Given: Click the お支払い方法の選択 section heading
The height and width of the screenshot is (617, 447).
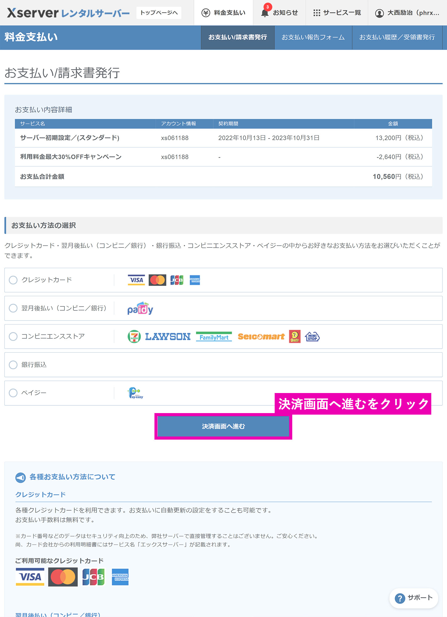Looking at the screenshot, I should (43, 226).
